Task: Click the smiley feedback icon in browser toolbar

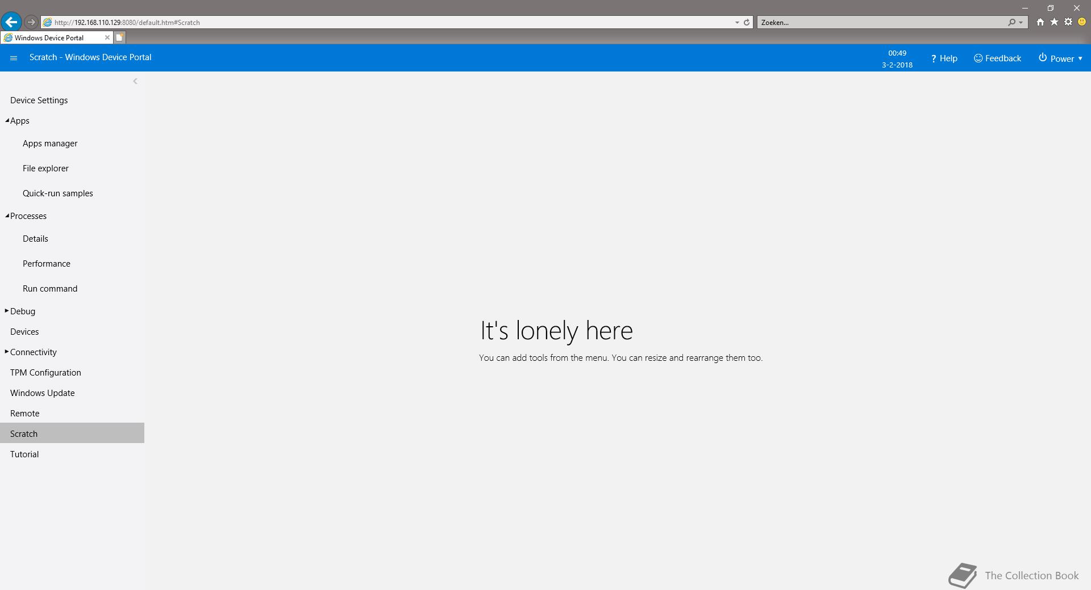Action: coord(1082,22)
